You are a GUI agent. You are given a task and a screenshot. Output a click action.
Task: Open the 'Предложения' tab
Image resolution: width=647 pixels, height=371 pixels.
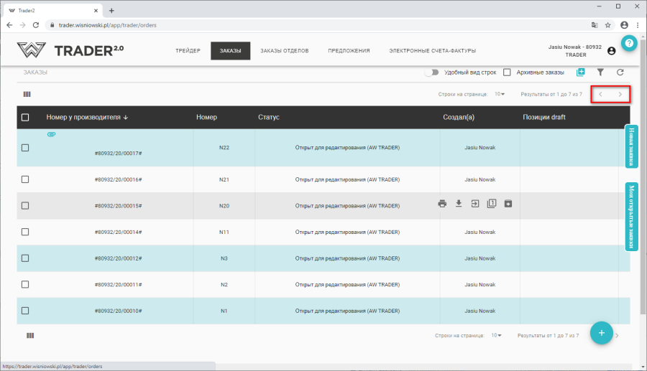[x=349, y=51]
